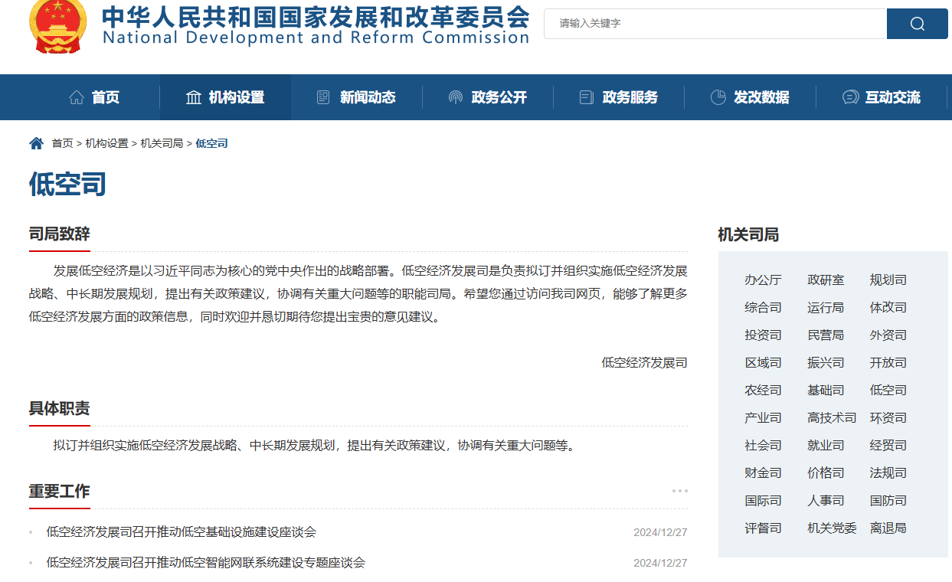Open 国际司 in department list
The height and width of the screenshot is (582, 952).
pos(763,500)
